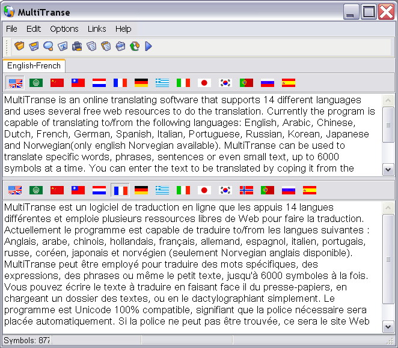398x348 pixels.
Task: Click the magnifier search icon
Action: [48, 46]
